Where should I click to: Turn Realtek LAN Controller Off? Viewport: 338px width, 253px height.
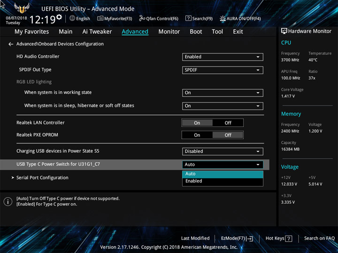click(x=228, y=123)
